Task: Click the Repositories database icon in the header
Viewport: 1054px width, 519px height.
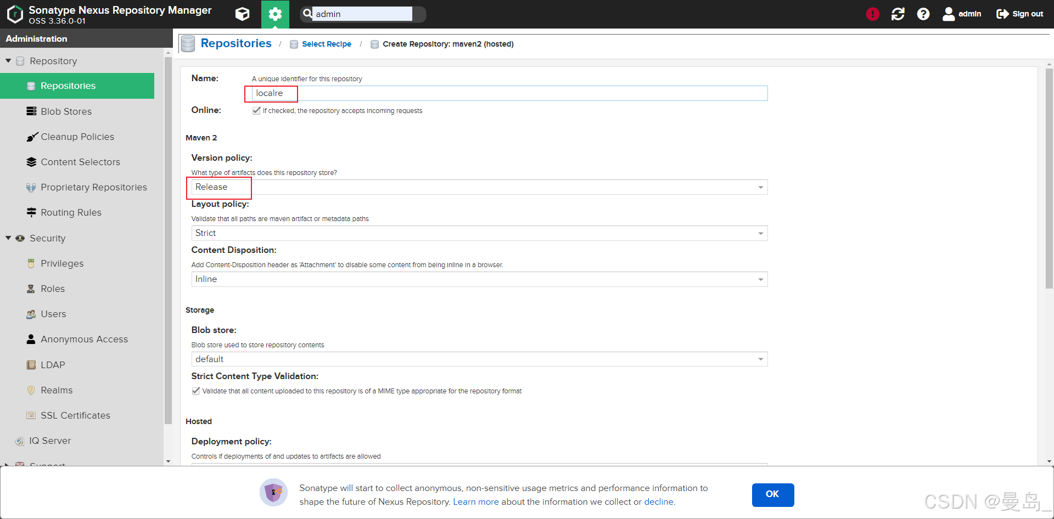Action: (x=188, y=43)
